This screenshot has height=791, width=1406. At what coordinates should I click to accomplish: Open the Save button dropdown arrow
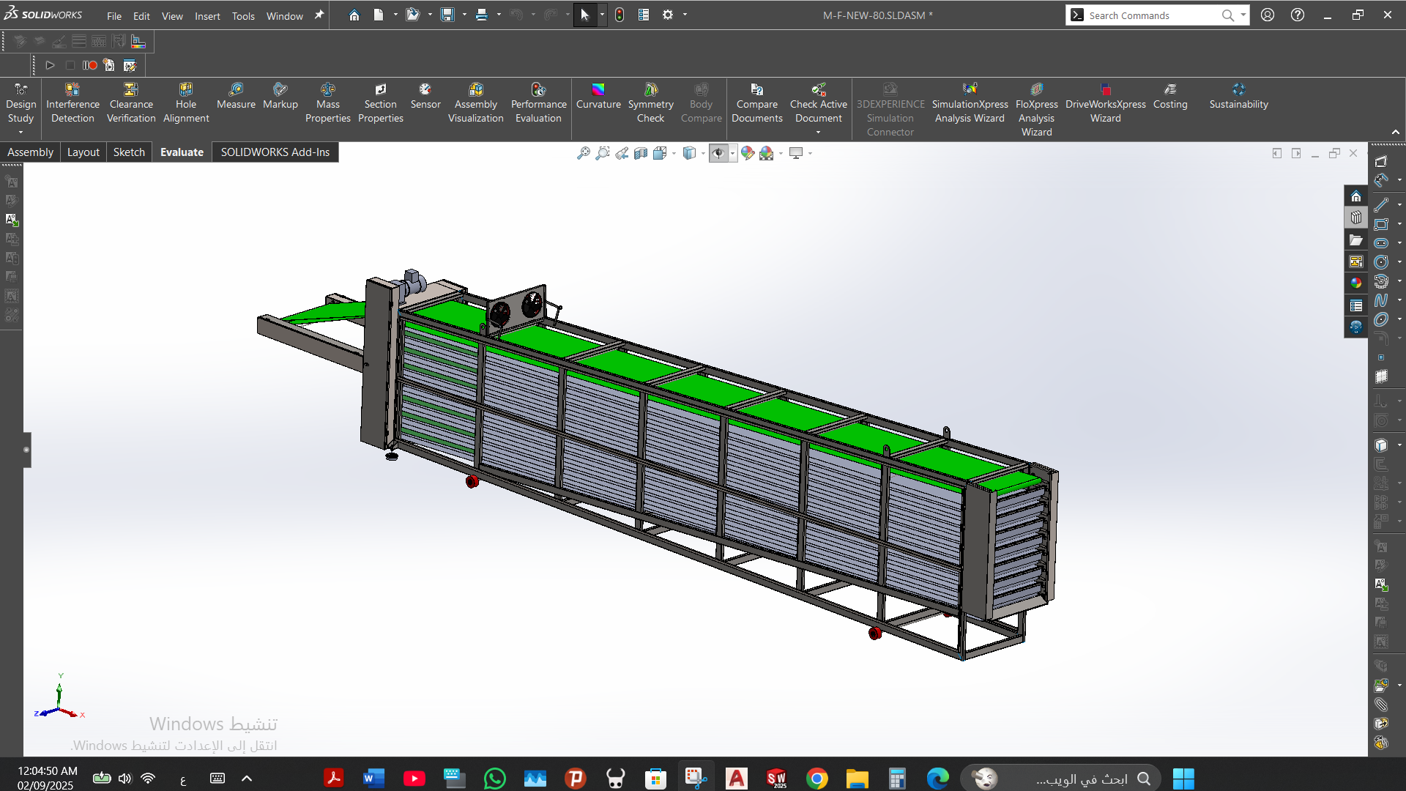coord(464,15)
